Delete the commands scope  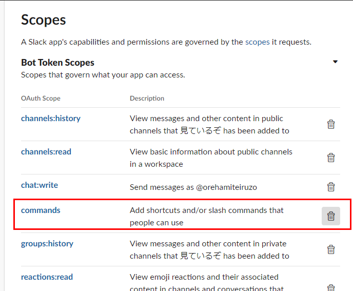click(331, 216)
